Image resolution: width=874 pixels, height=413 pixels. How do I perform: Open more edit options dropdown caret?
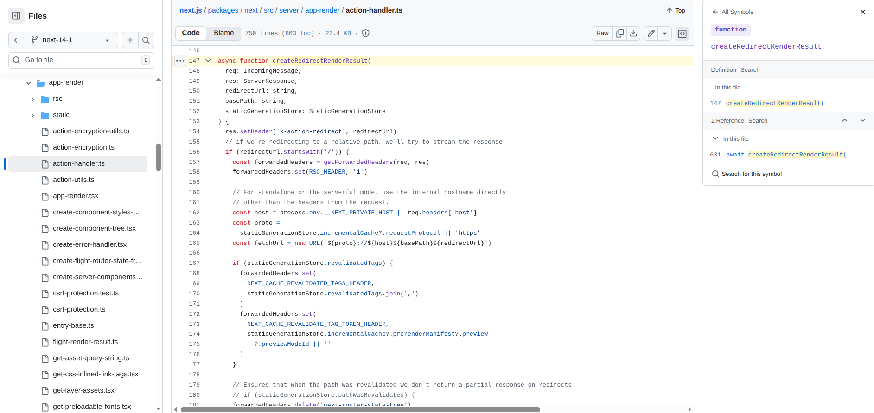[x=665, y=33]
